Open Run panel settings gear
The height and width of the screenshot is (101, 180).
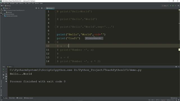pyautogui.click(x=176, y=67)
